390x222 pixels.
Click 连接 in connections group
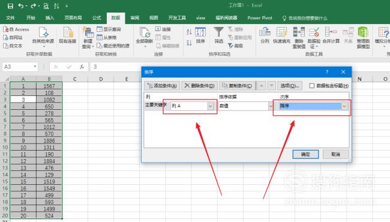pos(163,29)
